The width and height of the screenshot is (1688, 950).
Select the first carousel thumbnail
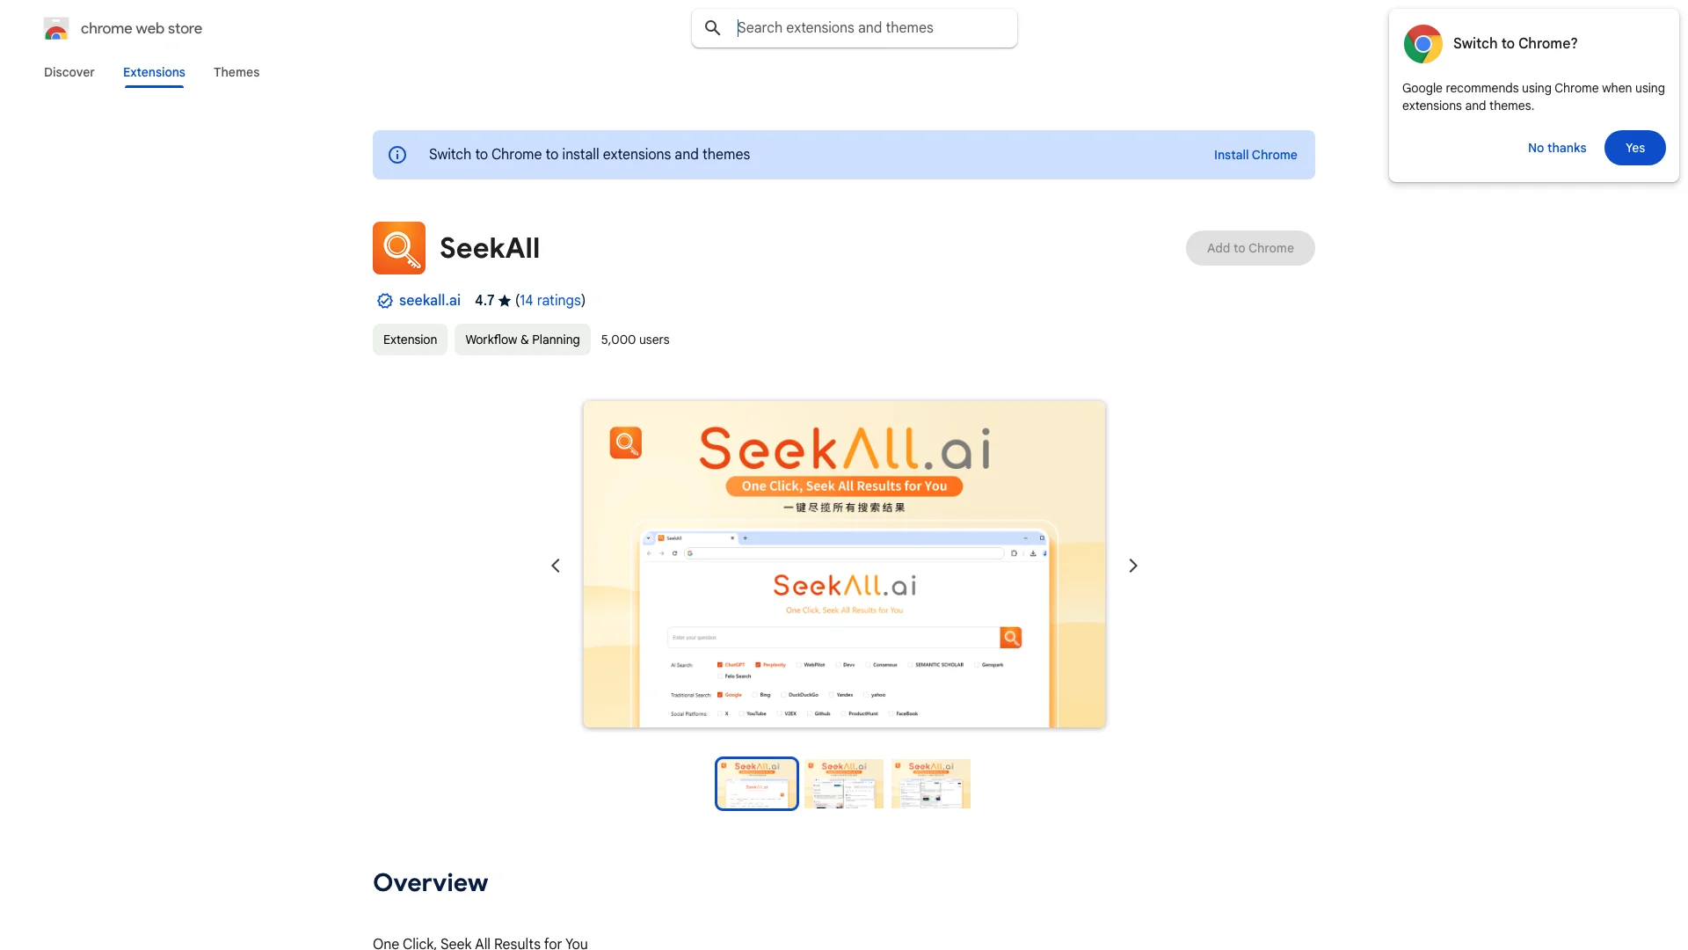757,783
